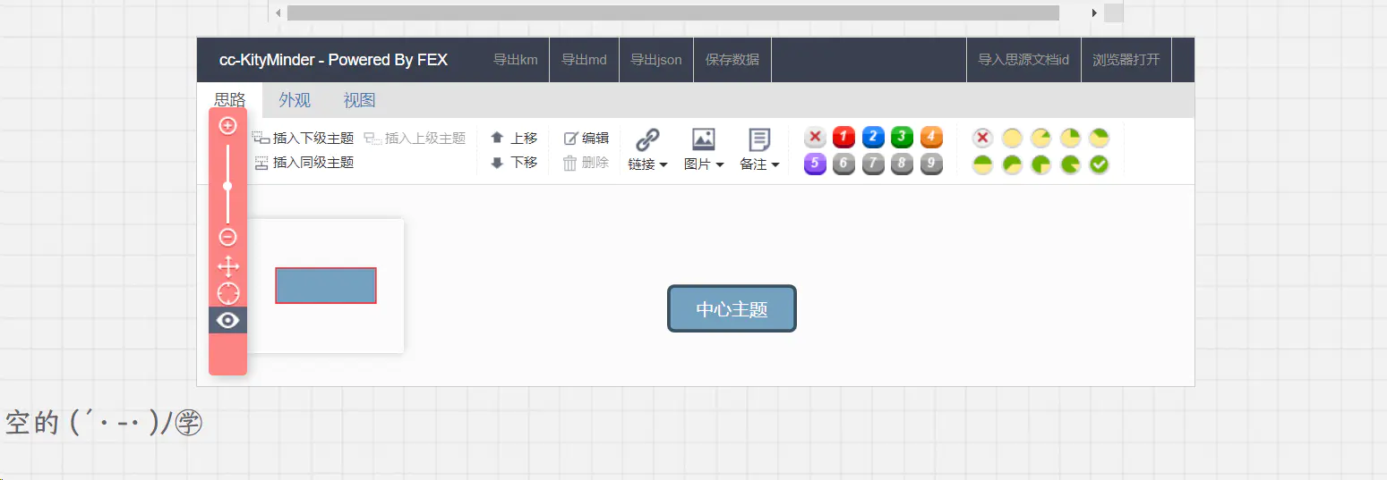
Task: Insert a sibling topic (插入同级主题)
Action: pyautogui.click(x=304, y=163)
